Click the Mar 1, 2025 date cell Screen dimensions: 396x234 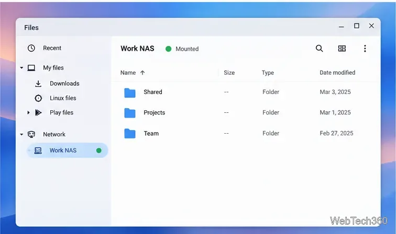[335, 112]
